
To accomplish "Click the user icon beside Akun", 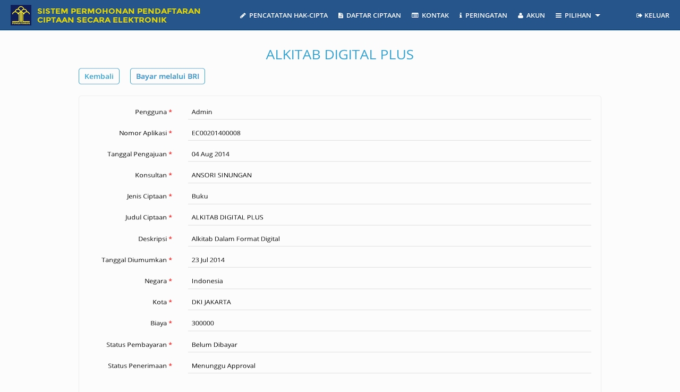I will tap(521, 15).
